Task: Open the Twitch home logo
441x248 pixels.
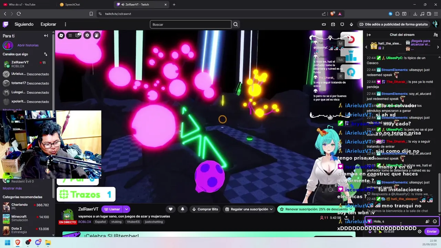Action: pyautogui.click(x=6, y=24)
